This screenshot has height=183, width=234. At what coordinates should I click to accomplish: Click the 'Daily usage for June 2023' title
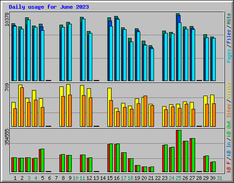(x=49, y=7)
